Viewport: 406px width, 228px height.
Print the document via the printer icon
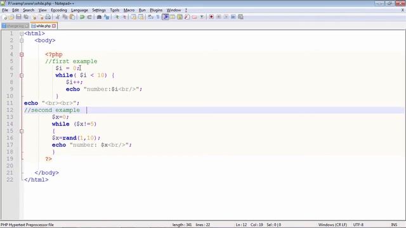[48, 17]
